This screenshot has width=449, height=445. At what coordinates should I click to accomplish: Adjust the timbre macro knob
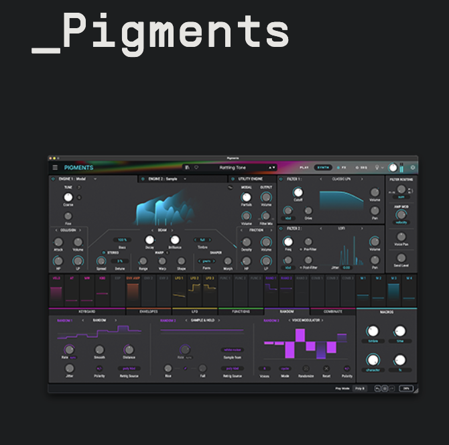[373, 331]
